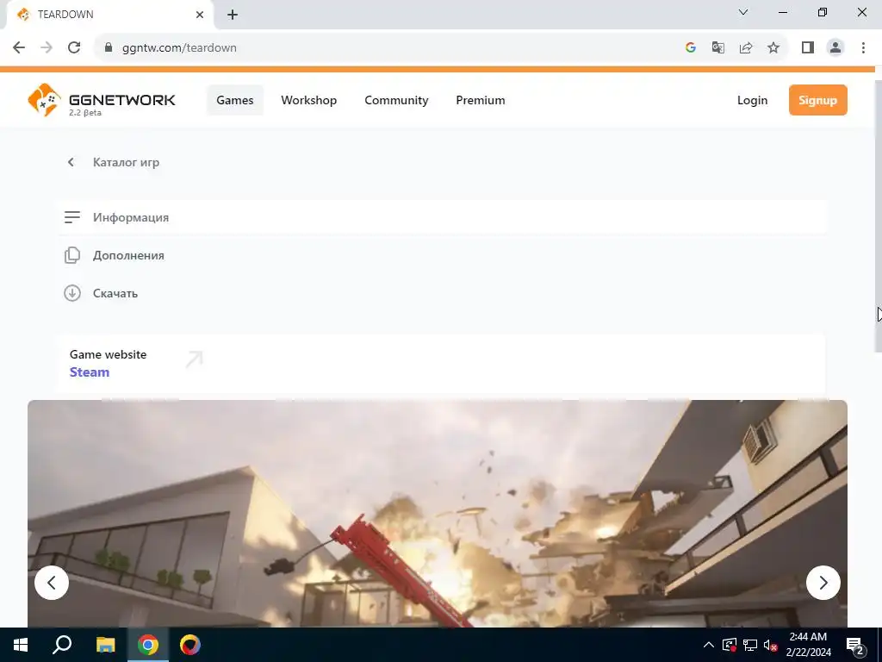Viewport: 882px width, 662px height.
Task: Click the browser Back arrow
Action: tap(19, 47)
